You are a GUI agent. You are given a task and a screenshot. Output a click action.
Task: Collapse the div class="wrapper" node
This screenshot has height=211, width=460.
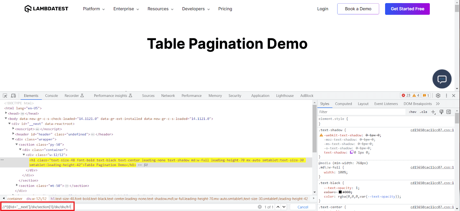pyautogui.click(x=13, y=139)
